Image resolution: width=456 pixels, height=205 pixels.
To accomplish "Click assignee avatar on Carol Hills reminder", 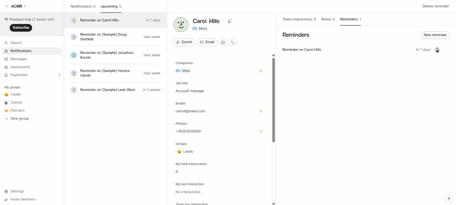I will click(437, 50).
